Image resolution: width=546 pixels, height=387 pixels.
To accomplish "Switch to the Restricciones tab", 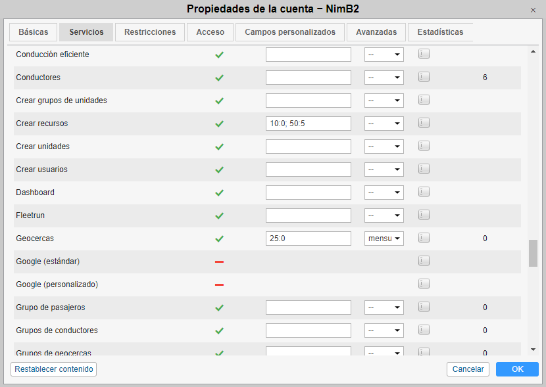I will tap(150, 32).
